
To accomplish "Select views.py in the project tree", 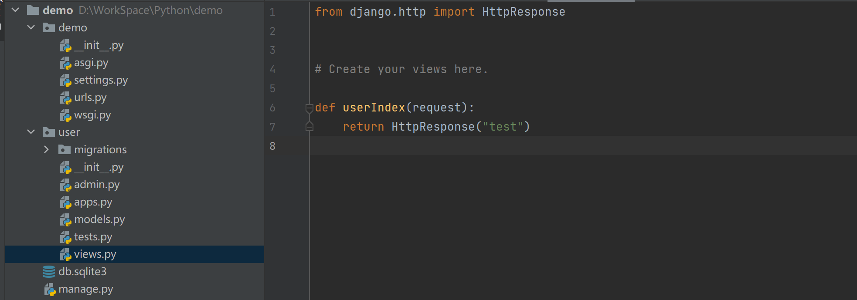I will point(95,254).
